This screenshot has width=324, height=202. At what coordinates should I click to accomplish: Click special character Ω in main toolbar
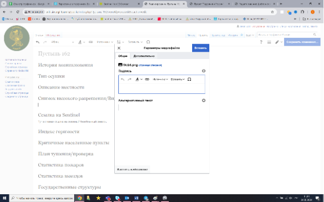pos(148,42)
